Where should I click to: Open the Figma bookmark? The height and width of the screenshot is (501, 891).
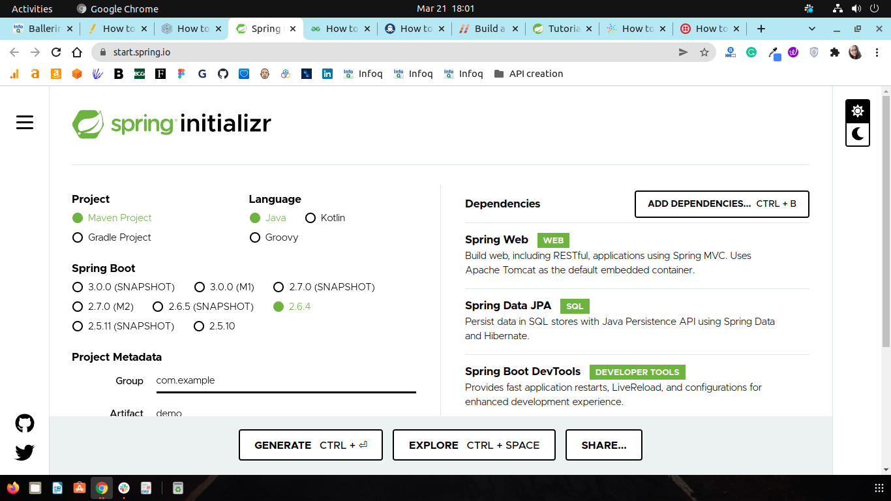tap(181, 74)
